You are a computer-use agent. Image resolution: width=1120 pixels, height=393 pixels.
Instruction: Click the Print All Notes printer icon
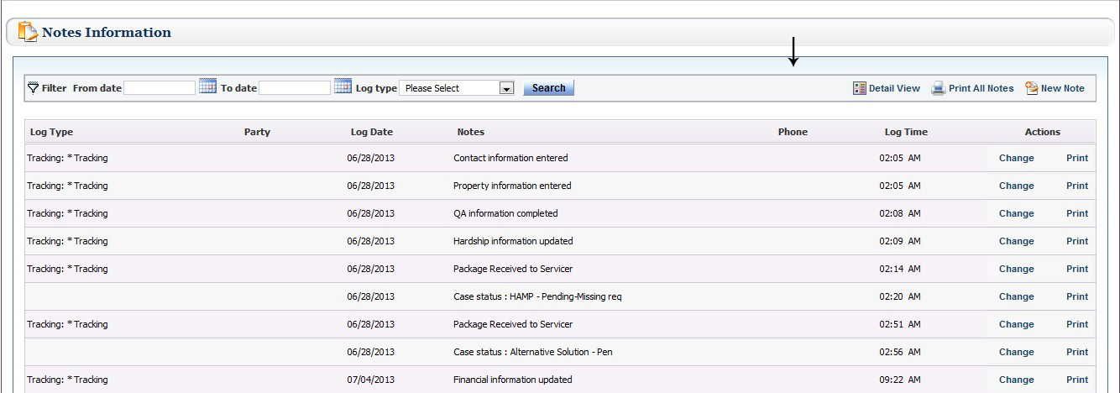tap(939, 88)
